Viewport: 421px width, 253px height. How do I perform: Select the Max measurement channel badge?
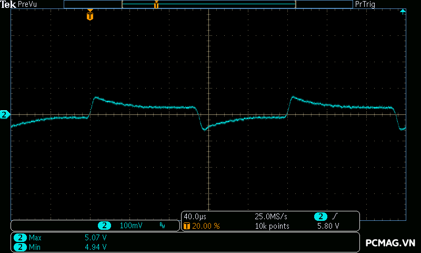coord(20,238)
